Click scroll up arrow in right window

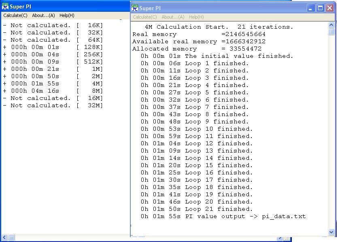point(331,25)
